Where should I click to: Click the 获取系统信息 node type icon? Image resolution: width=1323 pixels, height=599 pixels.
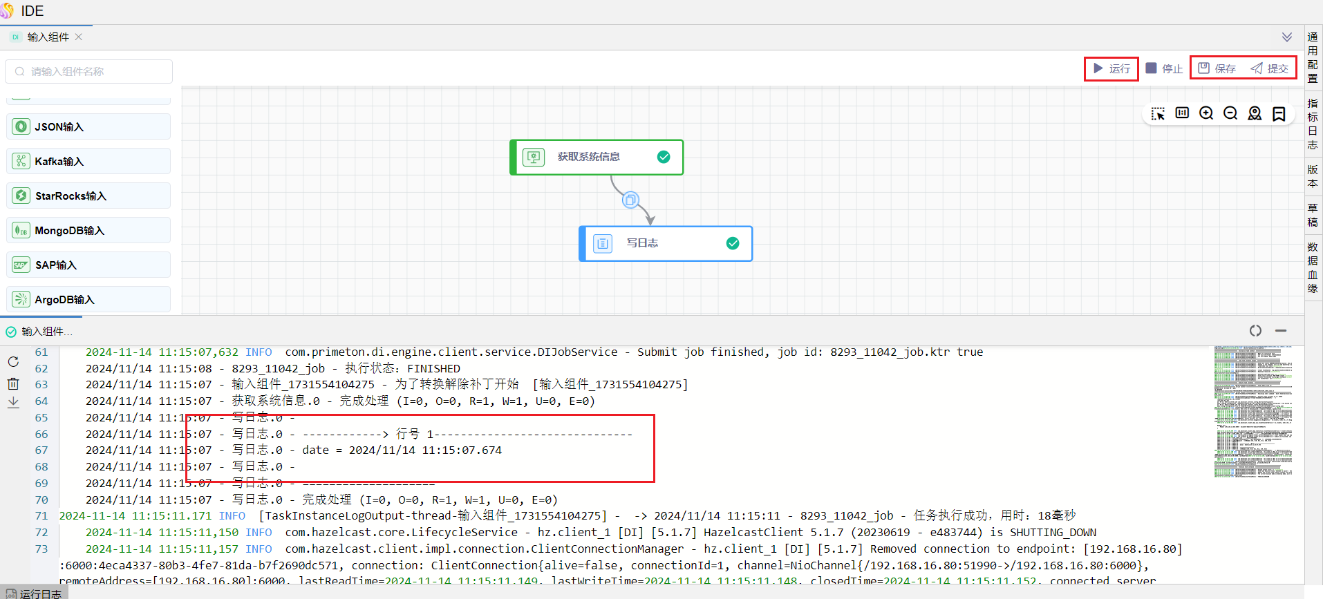[x=534, y=157]
